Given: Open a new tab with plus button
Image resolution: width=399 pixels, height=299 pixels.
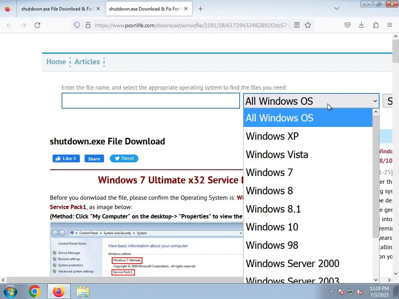Looking at the screenshot, I should 201,9.
